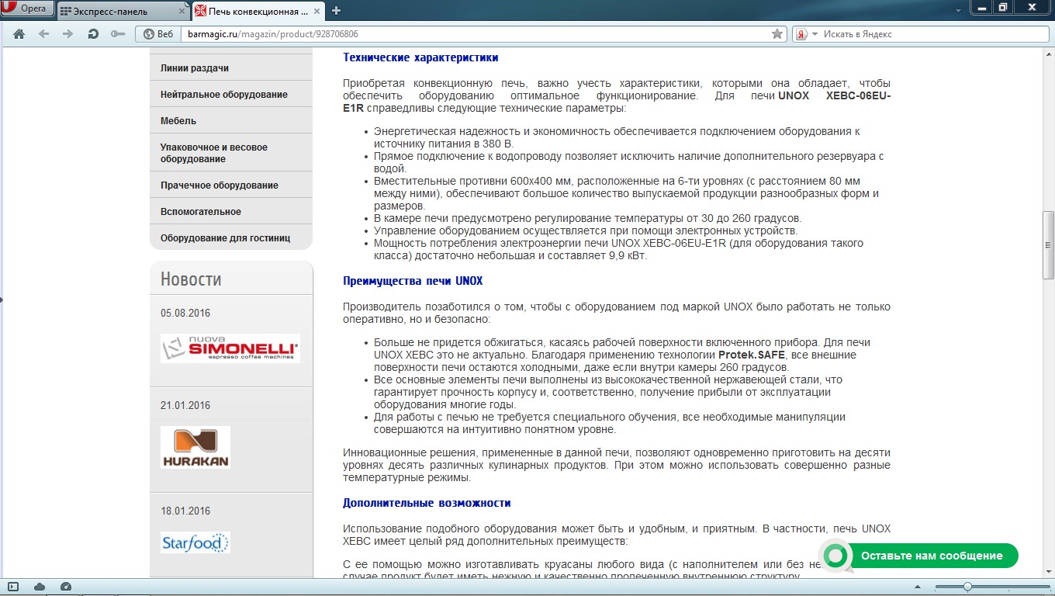
Task: Minimize the Opera window
Action: point(984,7)
